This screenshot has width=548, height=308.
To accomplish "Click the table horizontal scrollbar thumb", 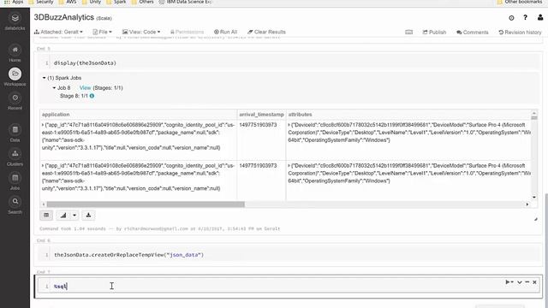I will point(146,204).
